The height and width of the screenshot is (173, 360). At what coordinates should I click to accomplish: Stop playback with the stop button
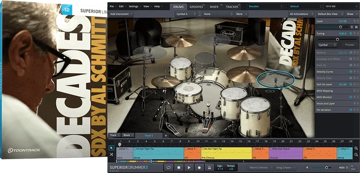(179, 168)
